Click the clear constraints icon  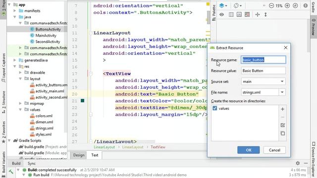247,14
